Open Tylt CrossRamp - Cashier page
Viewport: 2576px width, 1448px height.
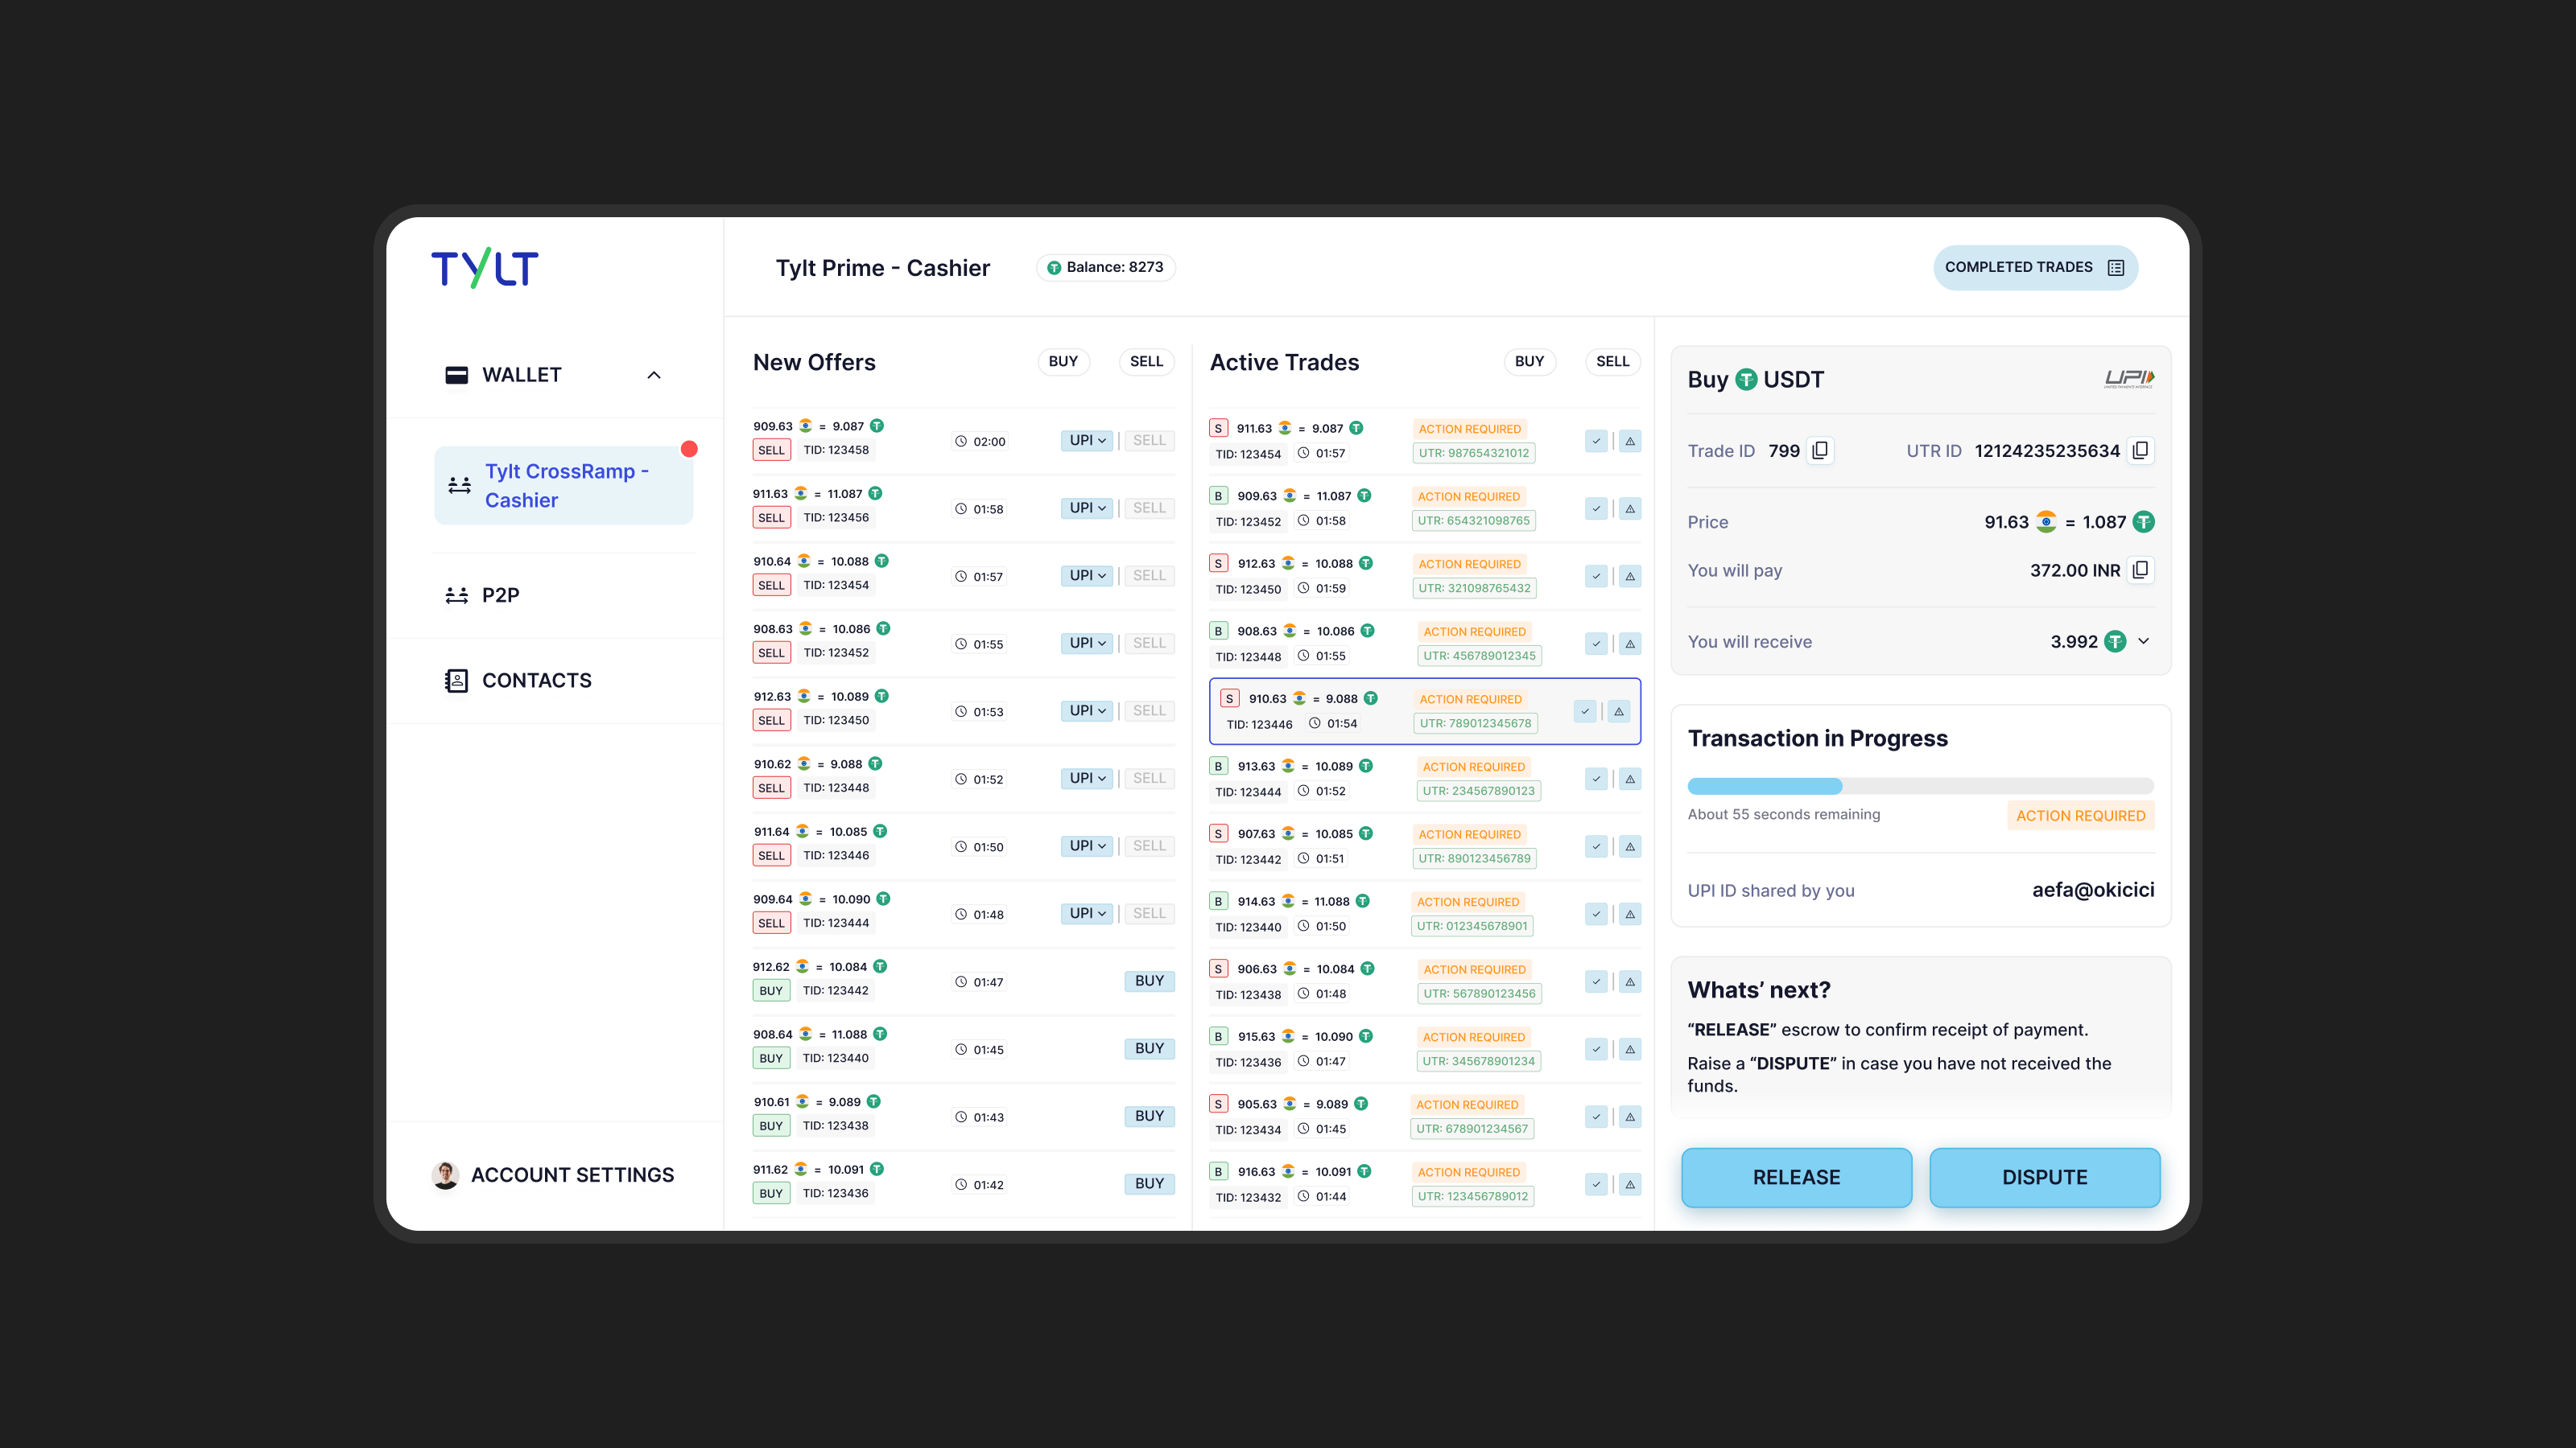563,486
